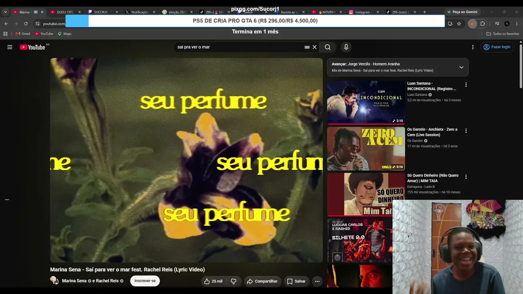Open the on-screen keyboard in search box
The height and width of the screenshot is (294, 523).
[307, 47]
